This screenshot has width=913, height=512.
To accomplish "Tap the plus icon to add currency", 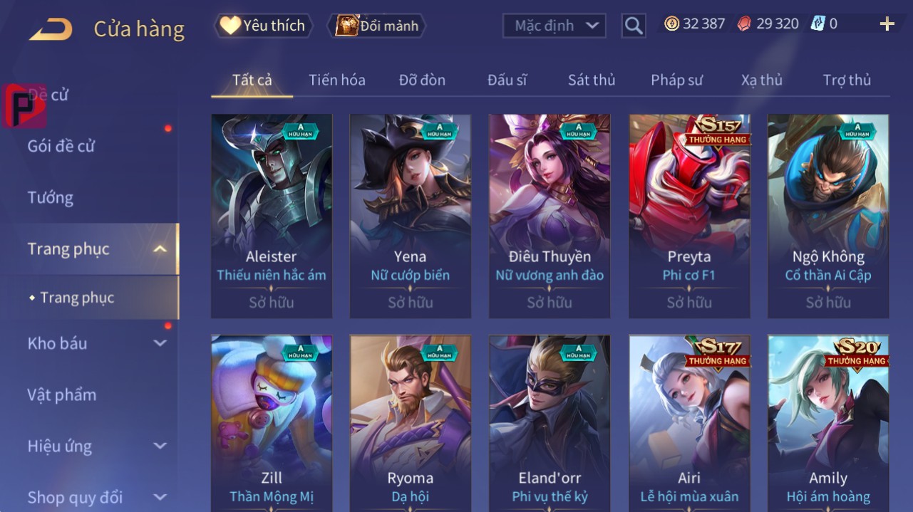I will coord(887,24).
